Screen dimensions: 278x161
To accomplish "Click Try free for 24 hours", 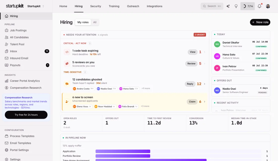I will click(26, 115).
